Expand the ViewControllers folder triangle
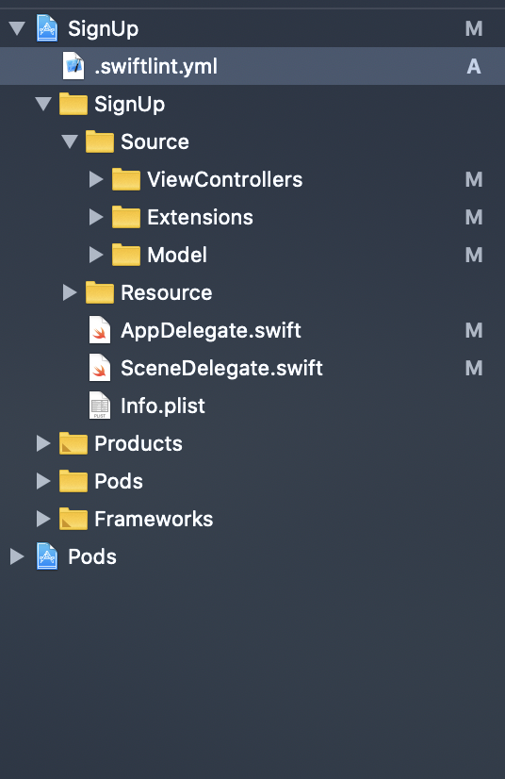This screenshot has width=505, height=779. (96, 179)
